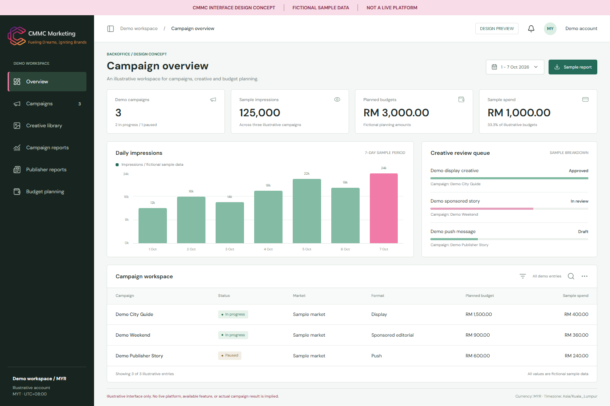The width and height of the screenshot is (610, 406).
Task: Open the Demo Publisher Story campaign row
Action: 352,356
